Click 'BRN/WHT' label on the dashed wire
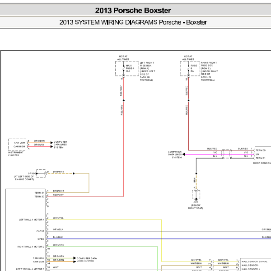The image size is (271, 271). 58,172
